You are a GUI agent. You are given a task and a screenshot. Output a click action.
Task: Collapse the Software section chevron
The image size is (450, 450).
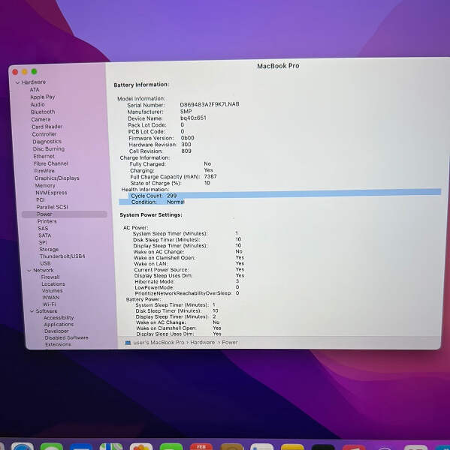[32, 311]
